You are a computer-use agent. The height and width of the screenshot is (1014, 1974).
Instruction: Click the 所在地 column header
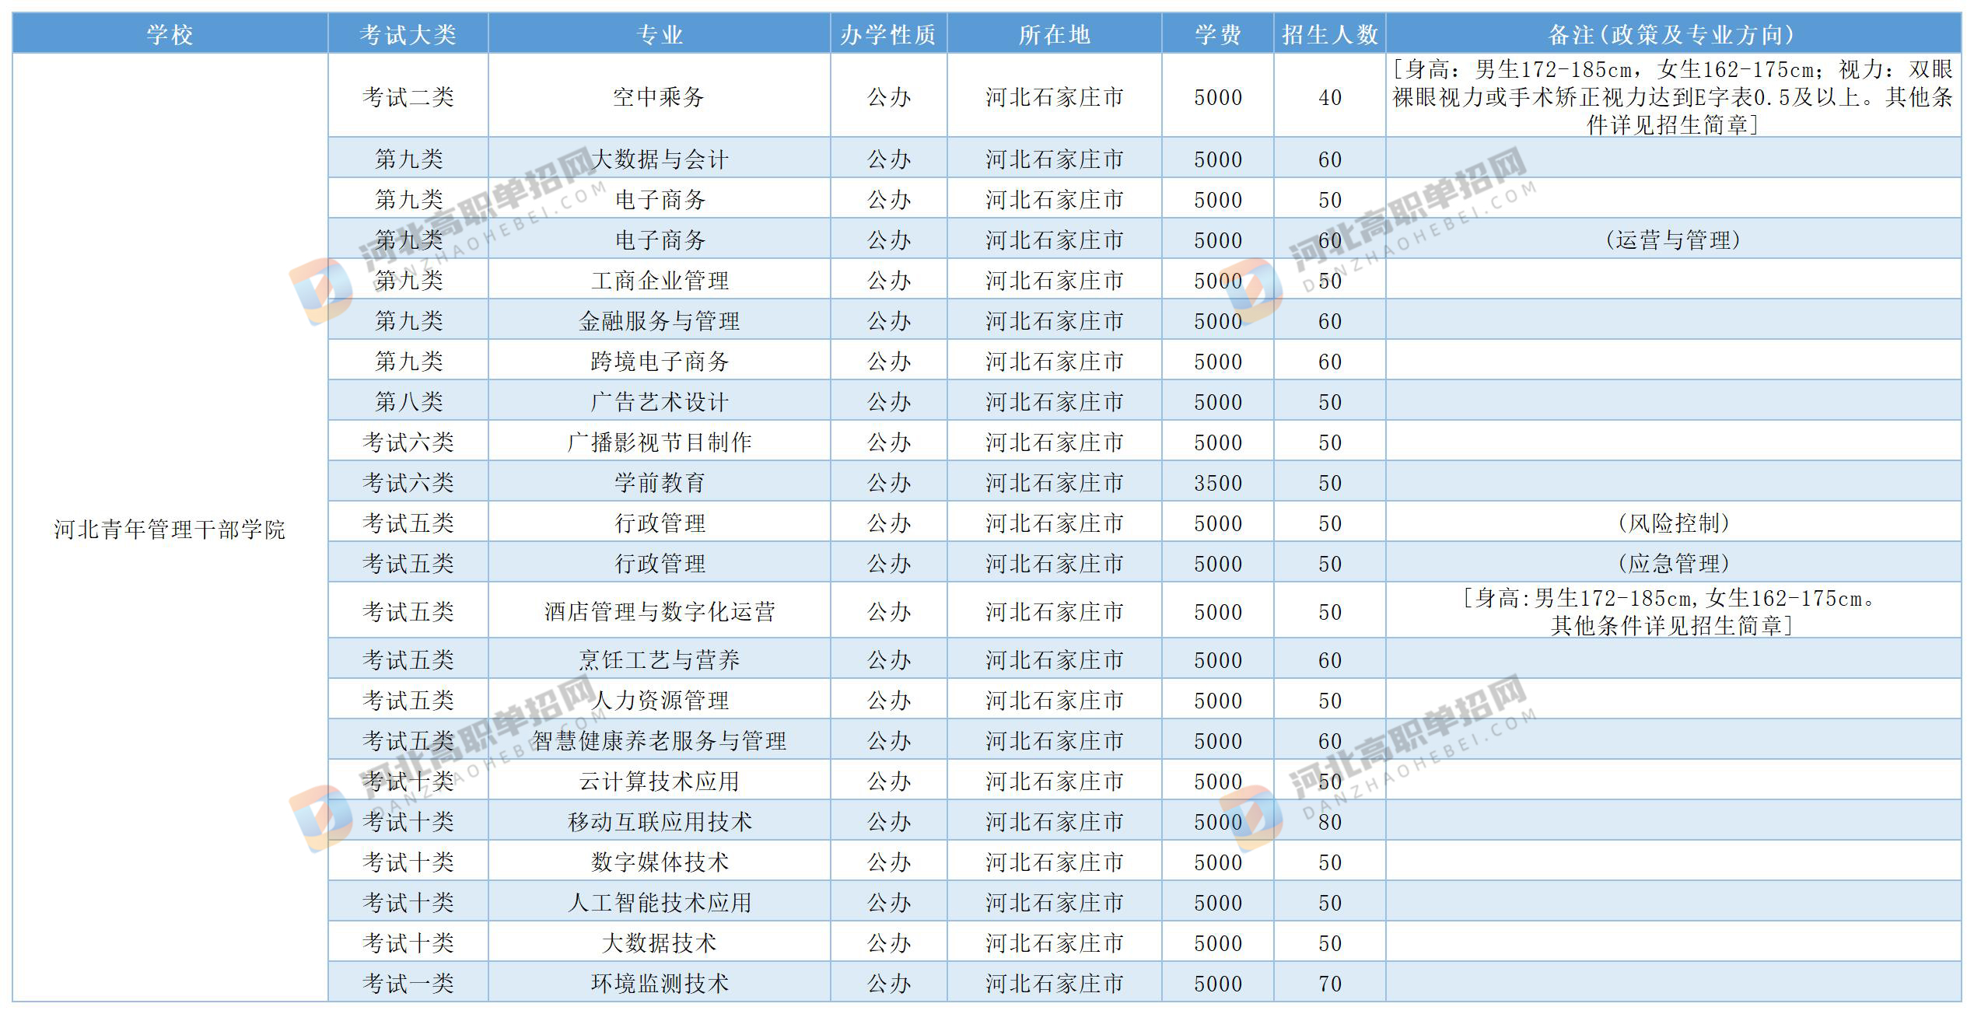1054,34
